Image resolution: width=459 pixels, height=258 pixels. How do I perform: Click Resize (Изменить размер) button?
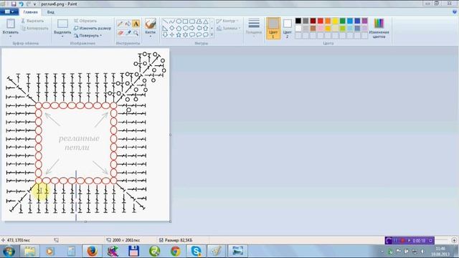[93, 29]
